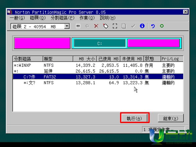Click the 類型 column header

click(58, 59)
